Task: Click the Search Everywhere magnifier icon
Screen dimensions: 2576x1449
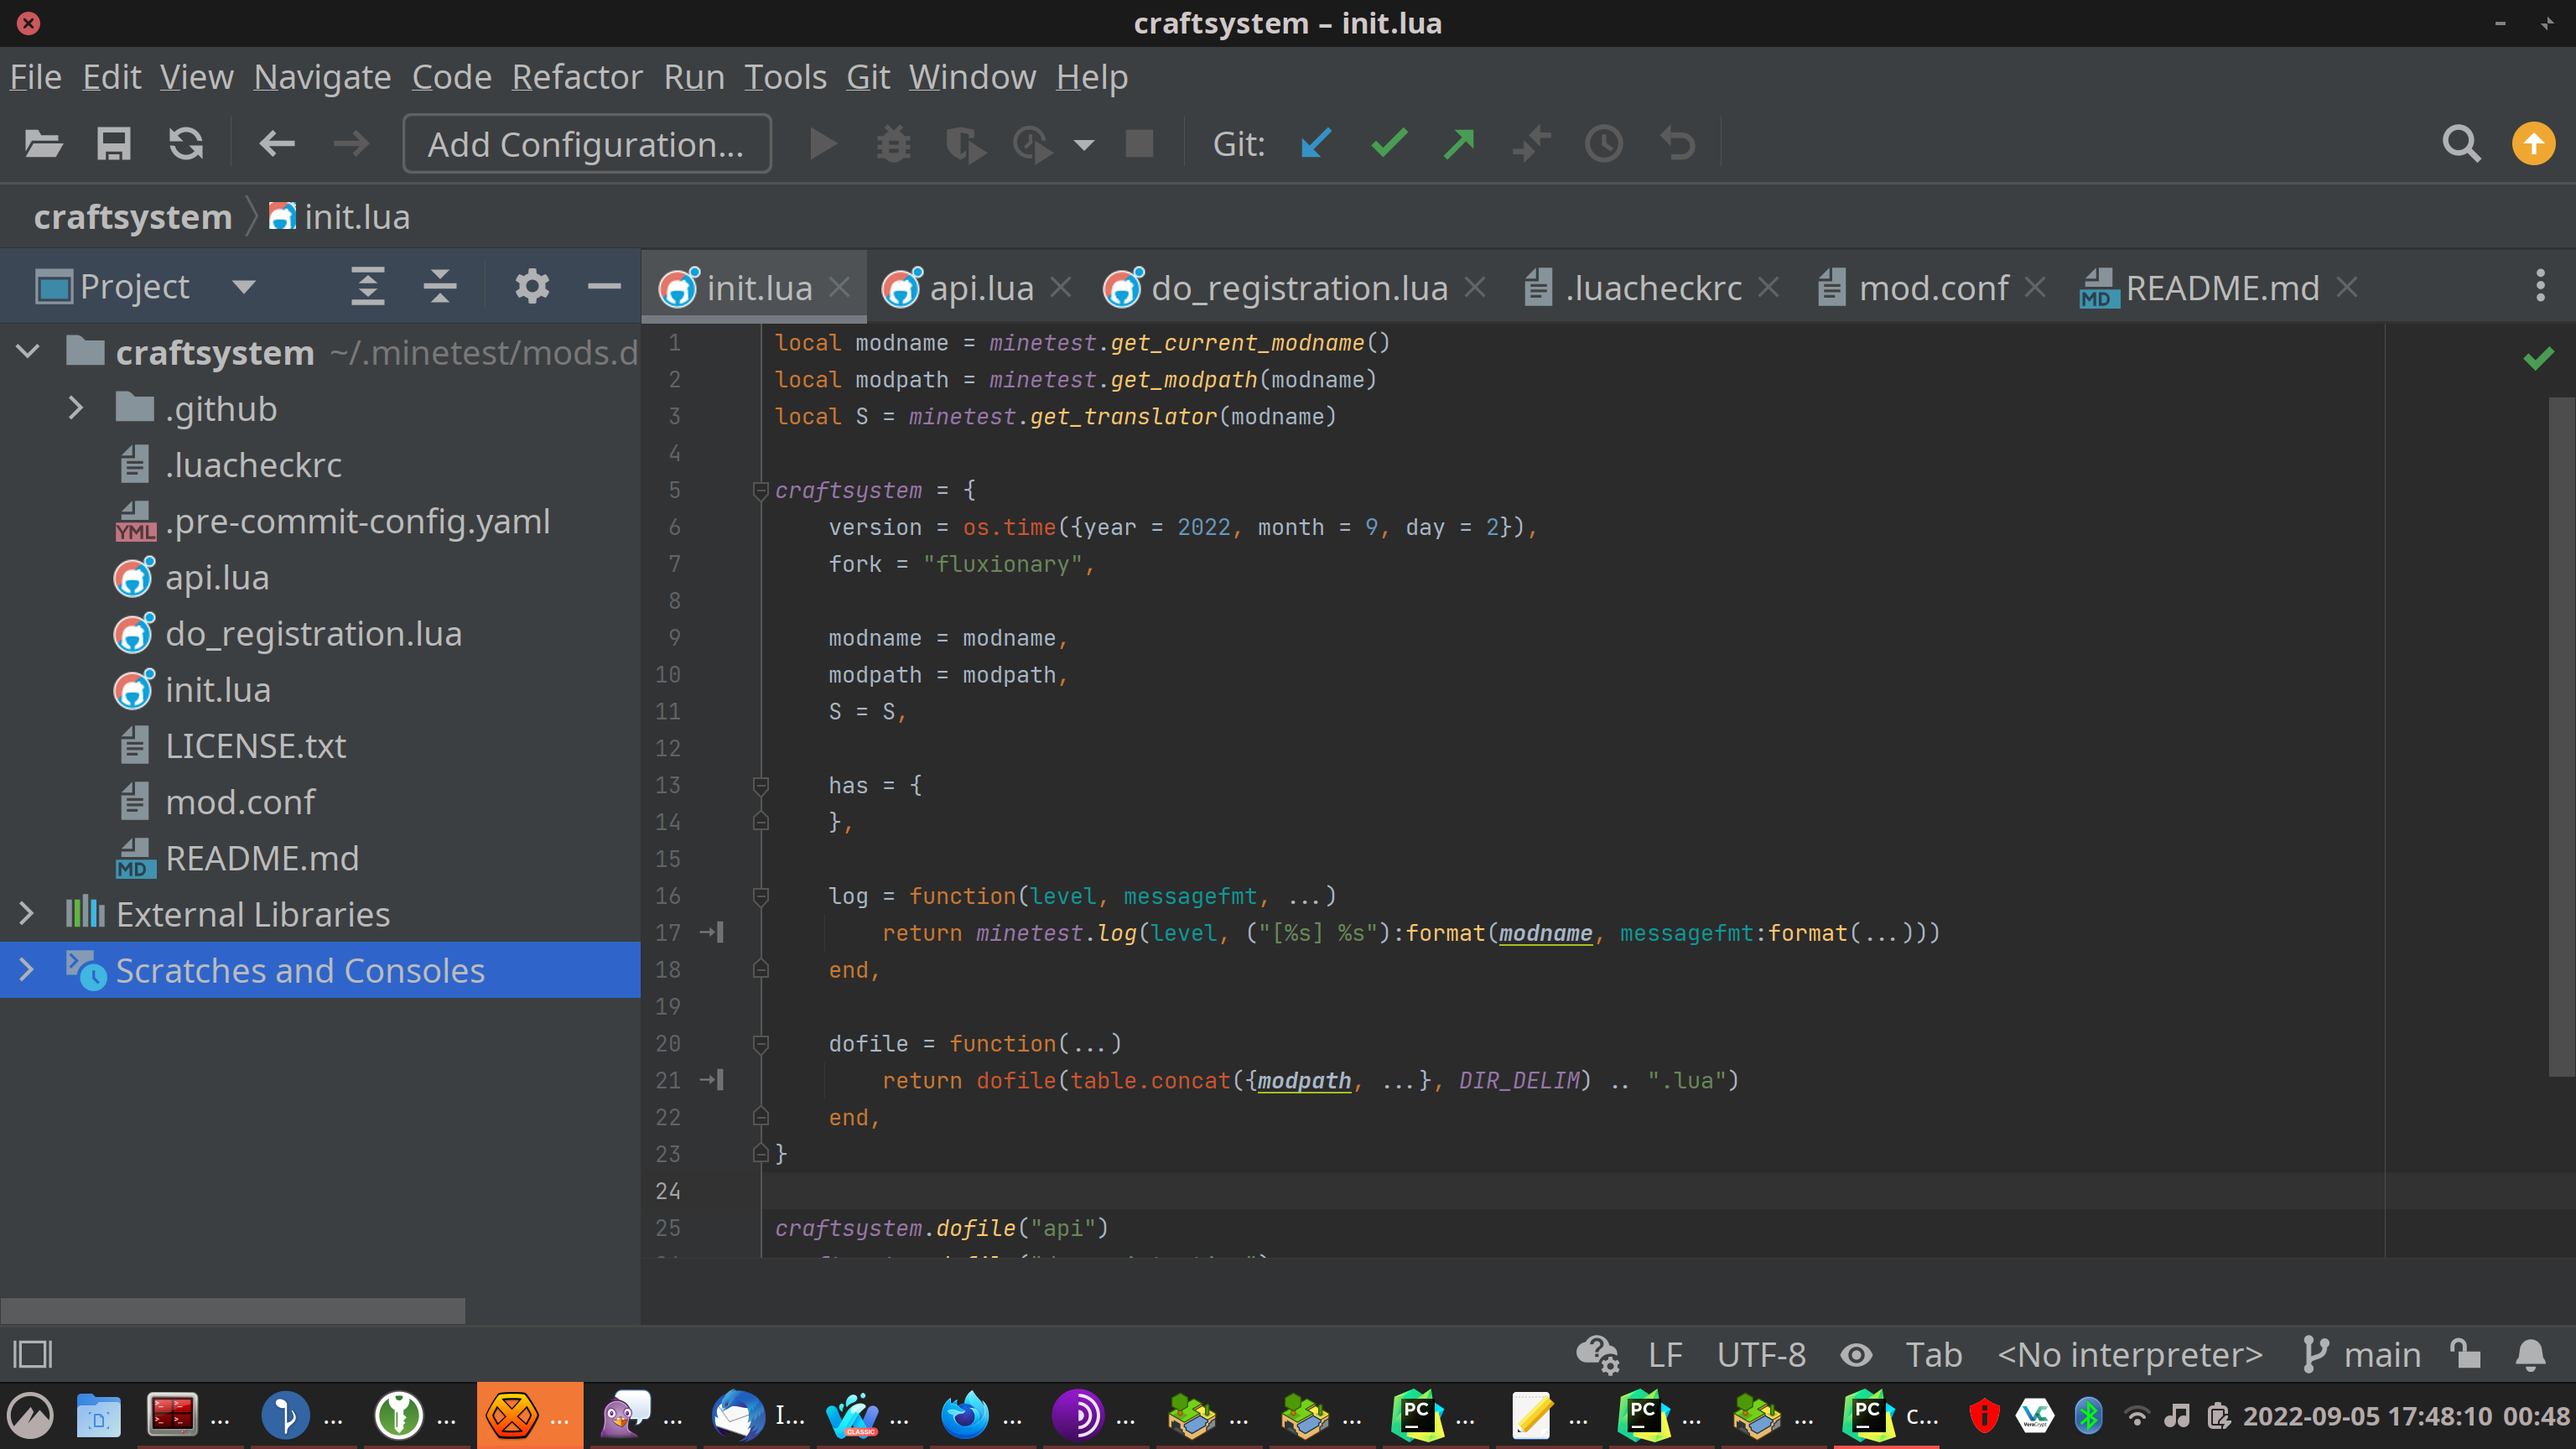Action: tap(2461, 144)
